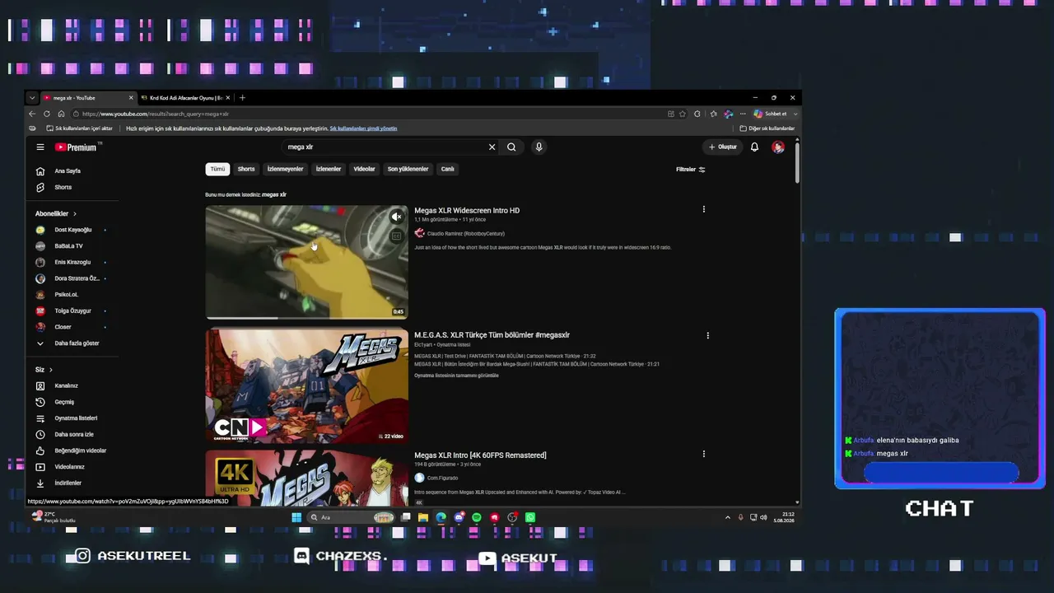Viewport: 1054px width, 593px height.
Task: Go back using the browser back arrow
Action: (x=32, y=114)
